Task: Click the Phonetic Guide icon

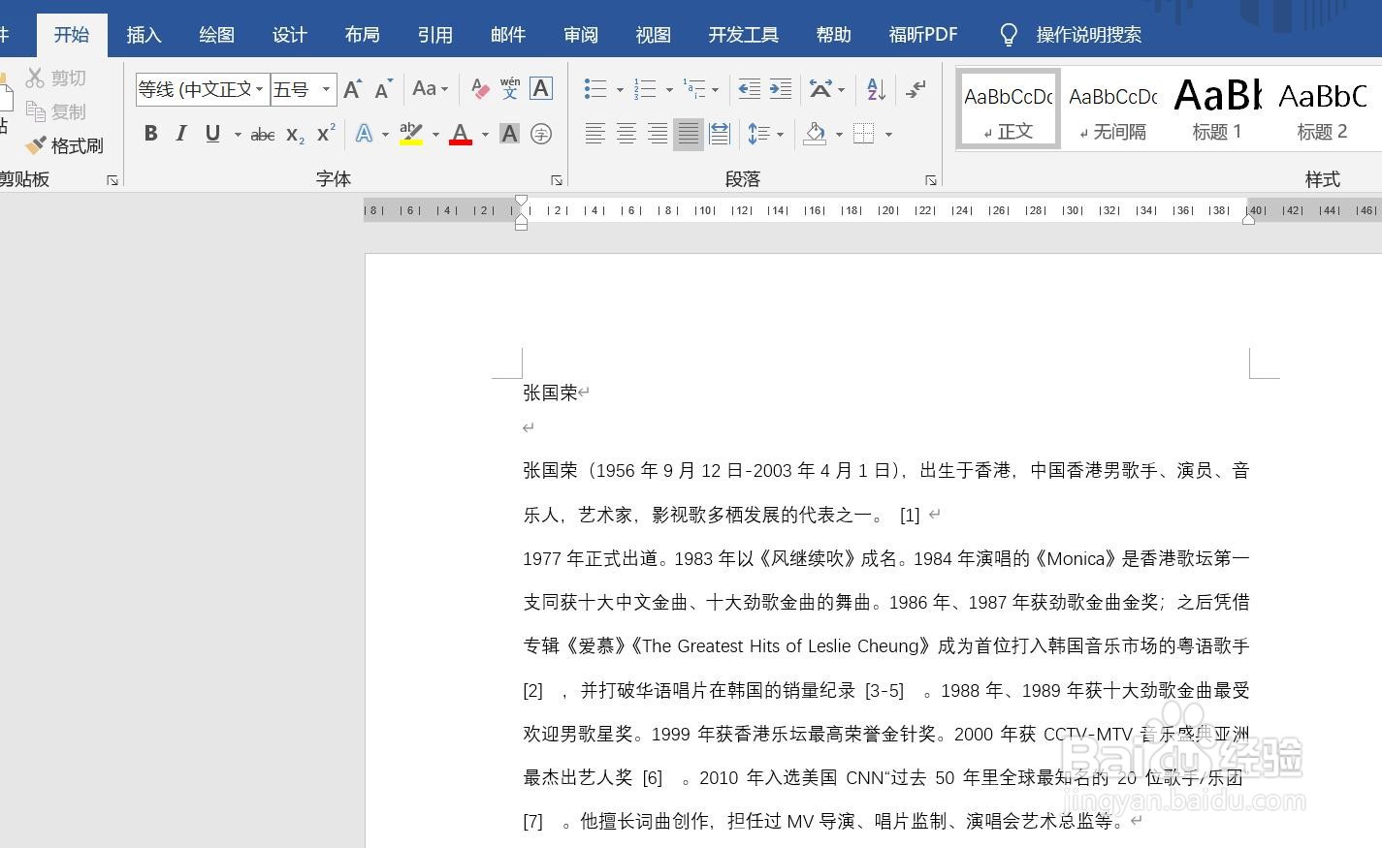Action: [510, 88]
